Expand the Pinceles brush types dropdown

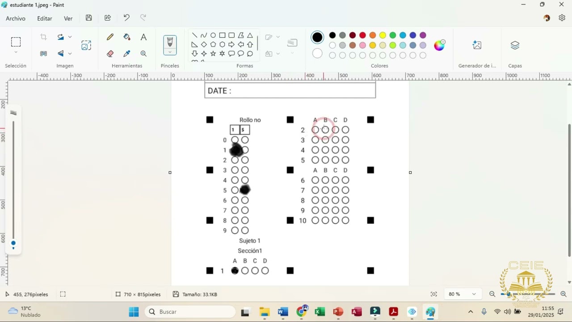(170, 52)
